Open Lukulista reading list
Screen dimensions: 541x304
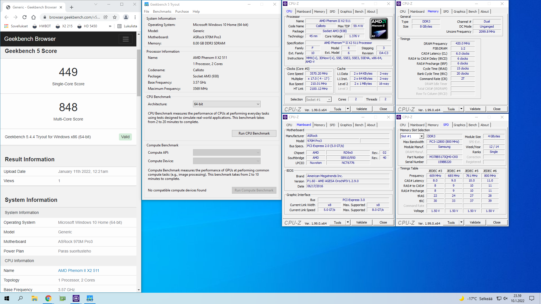(127, 26)
